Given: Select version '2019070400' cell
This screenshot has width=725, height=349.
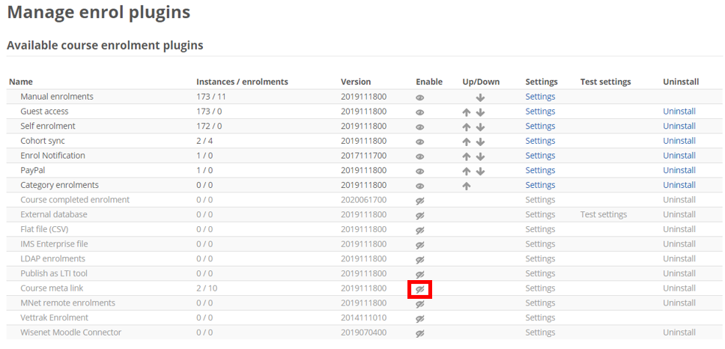Looking at the screenshot, I should click(x=364, y=333).
